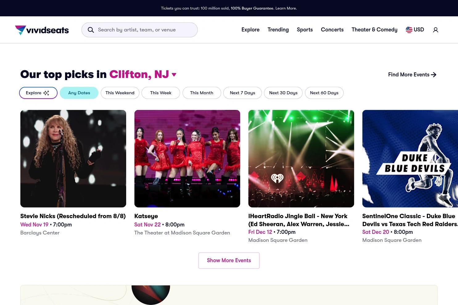The height and width of the screenshot is (305, 458).
Task: Click the Clifton, NJ location text
Action: click(x=139, y=74)
